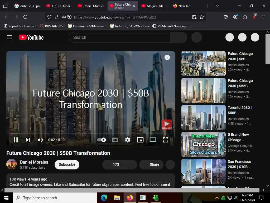This screenshot has width=270, height=203.
Task: Click the red Subscribe watermark in video
Action: point(167,125)
